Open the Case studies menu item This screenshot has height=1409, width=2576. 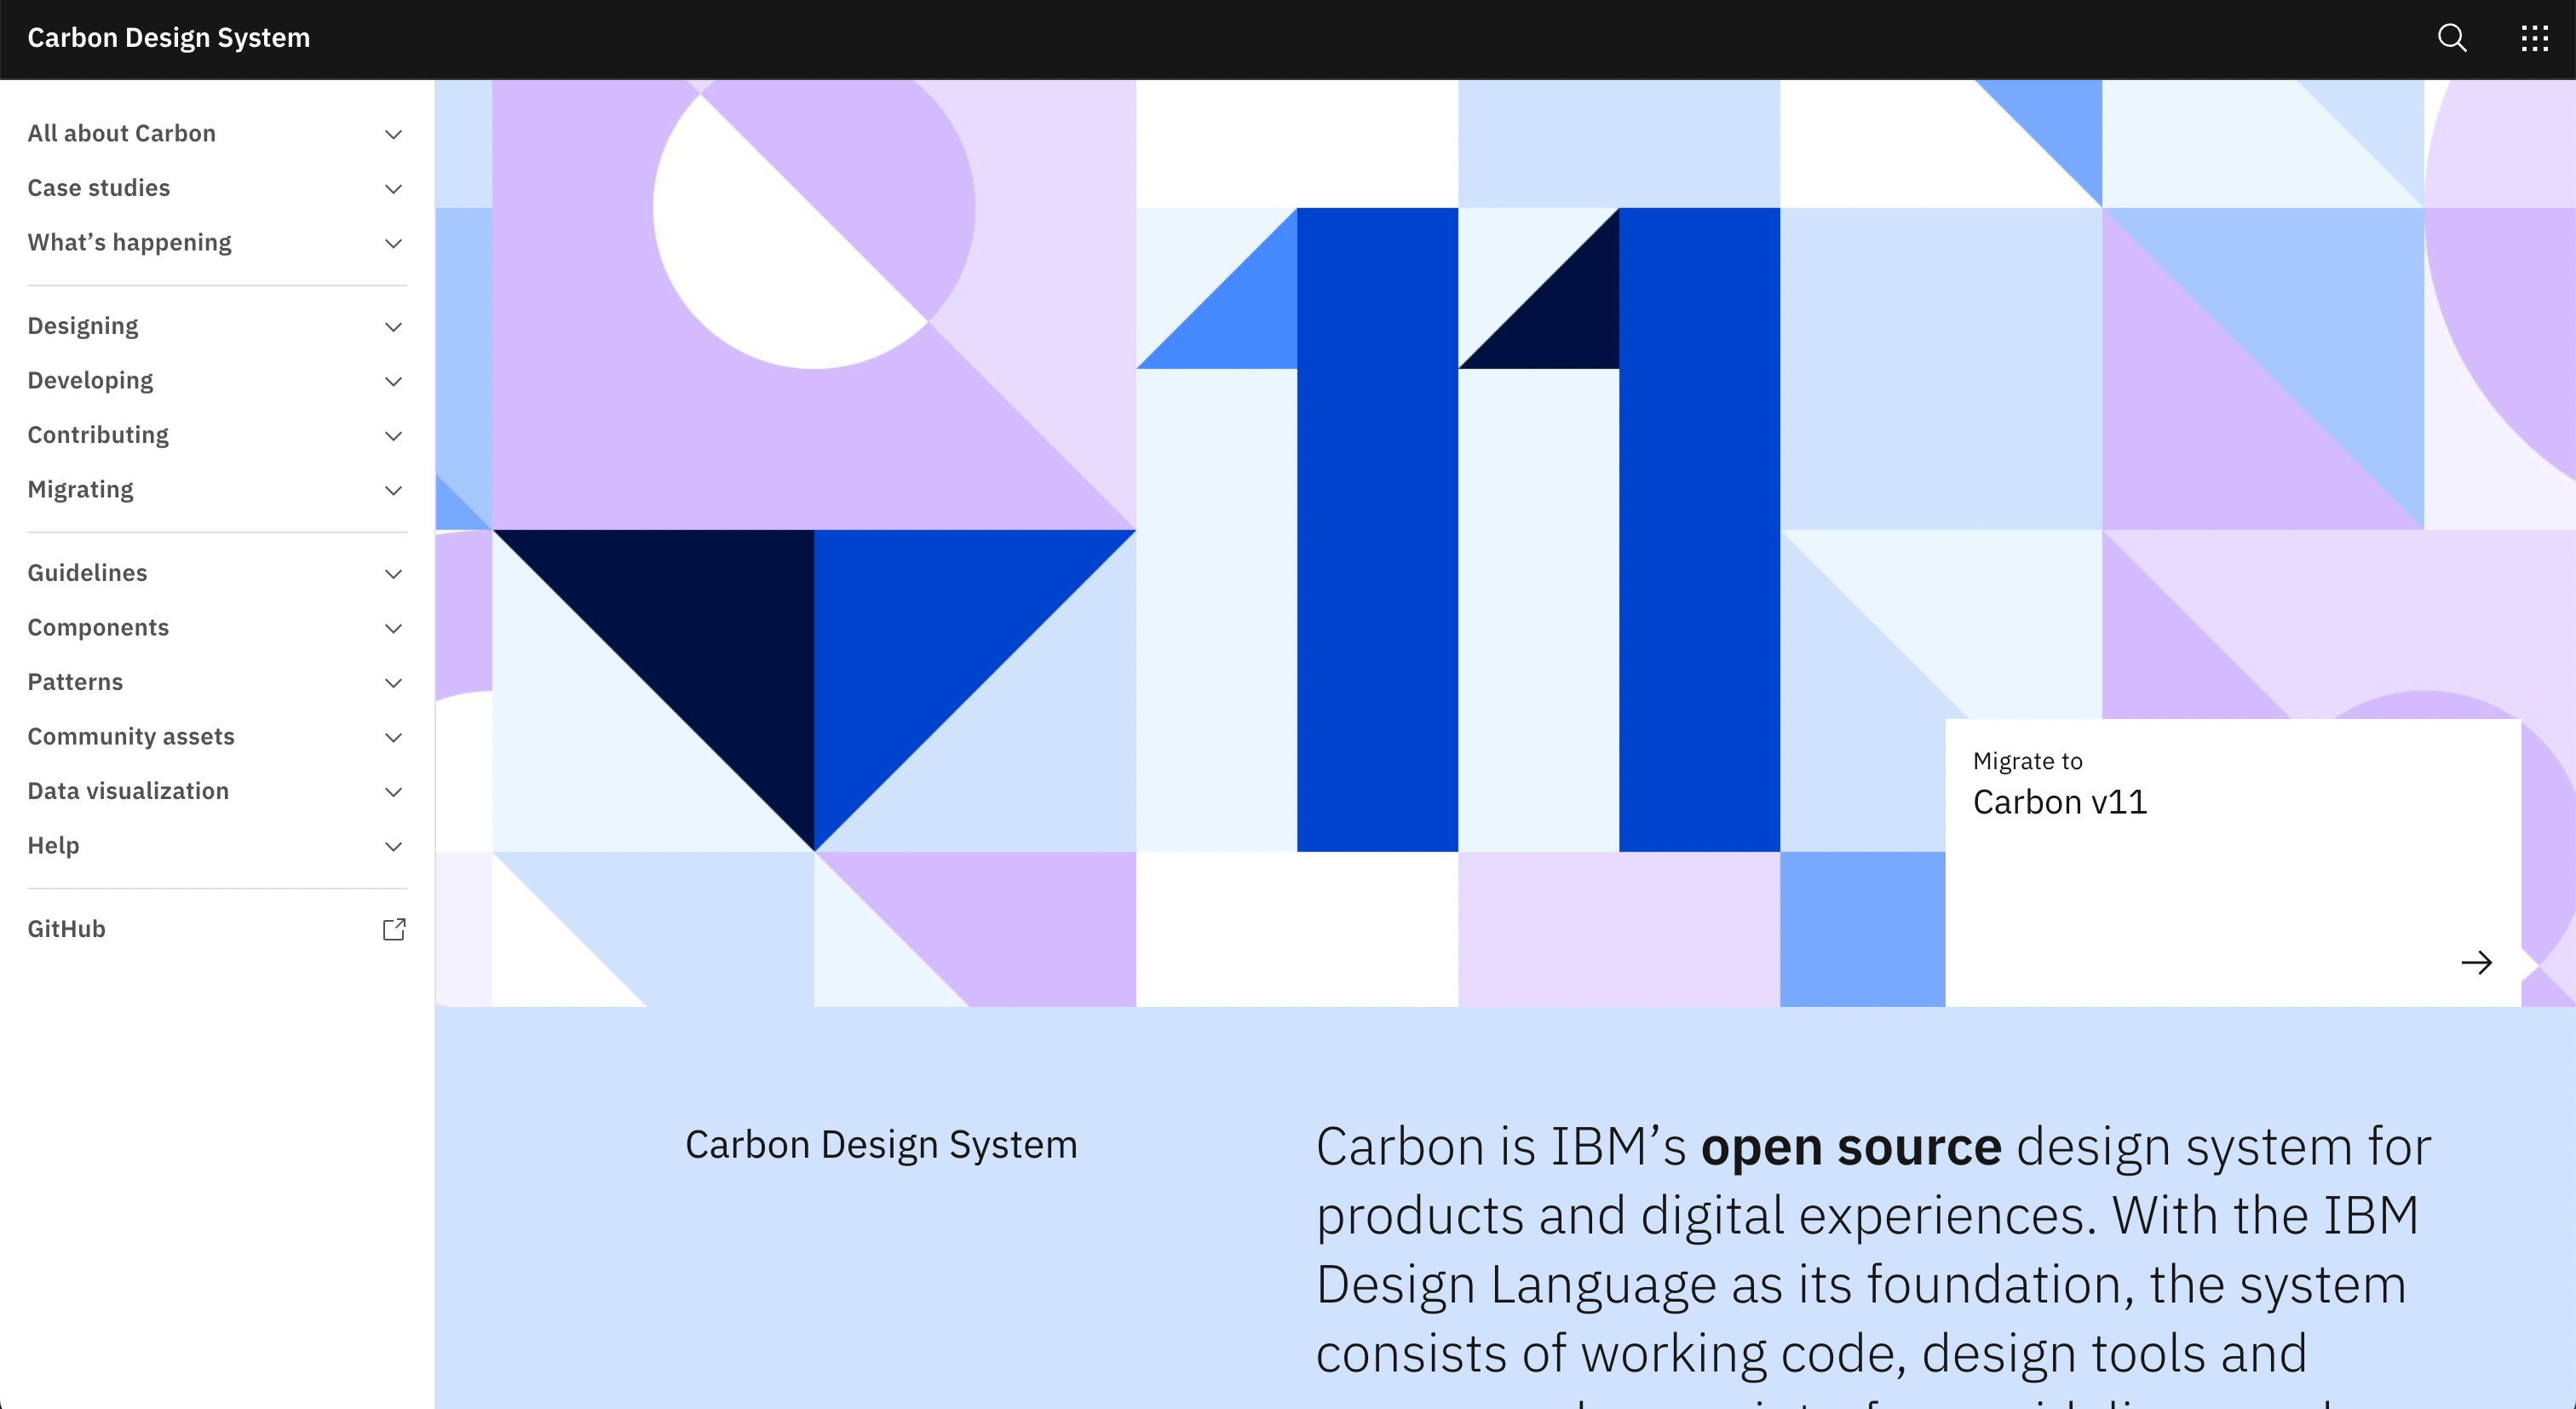tap(99, 188)
